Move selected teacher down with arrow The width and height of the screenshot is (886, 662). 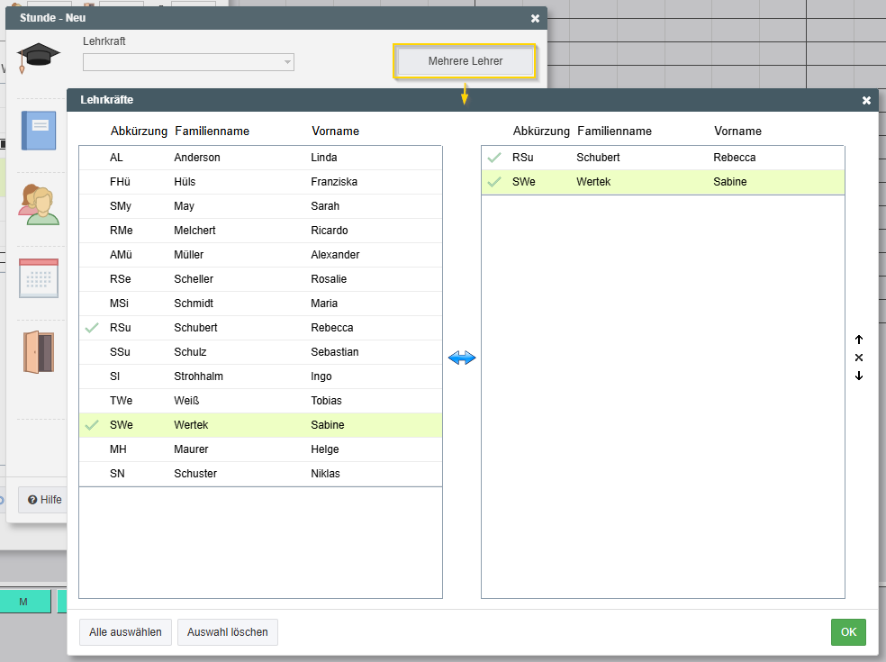tap(859, 376)
